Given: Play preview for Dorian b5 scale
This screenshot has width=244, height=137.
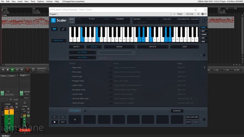Looking at the screenshot, I should click(108, 103).
